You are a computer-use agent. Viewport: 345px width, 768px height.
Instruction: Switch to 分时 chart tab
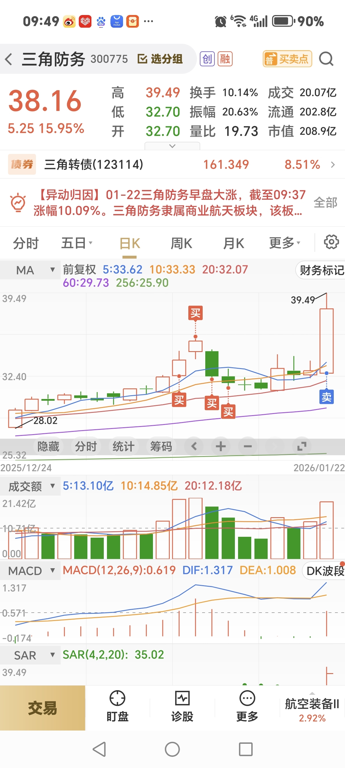point(26,243)
